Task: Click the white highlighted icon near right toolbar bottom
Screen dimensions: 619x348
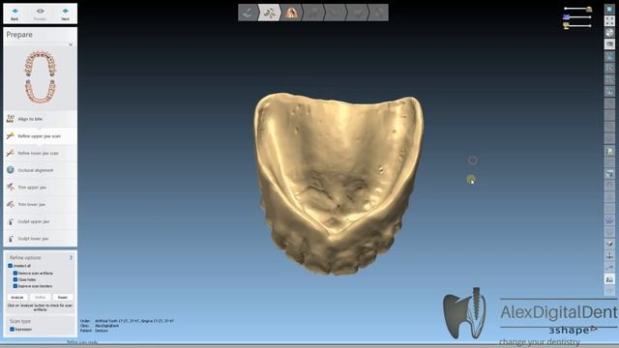Action: tap(609, 279)
